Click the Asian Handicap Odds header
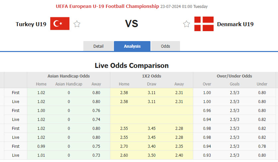This screenshot has width=278, height=162. [68, 76]
